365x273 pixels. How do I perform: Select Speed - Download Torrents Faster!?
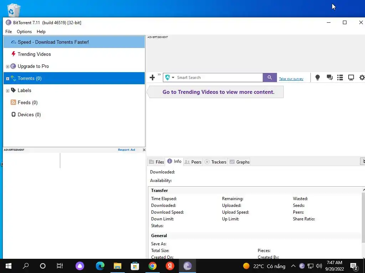pos(74,42)
